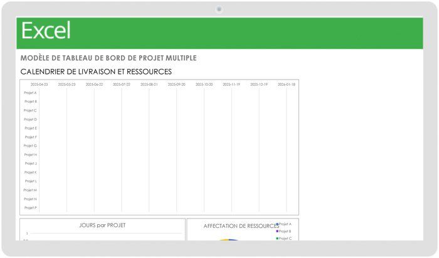Click 'Projet B' in the resources chart legend

285,232
